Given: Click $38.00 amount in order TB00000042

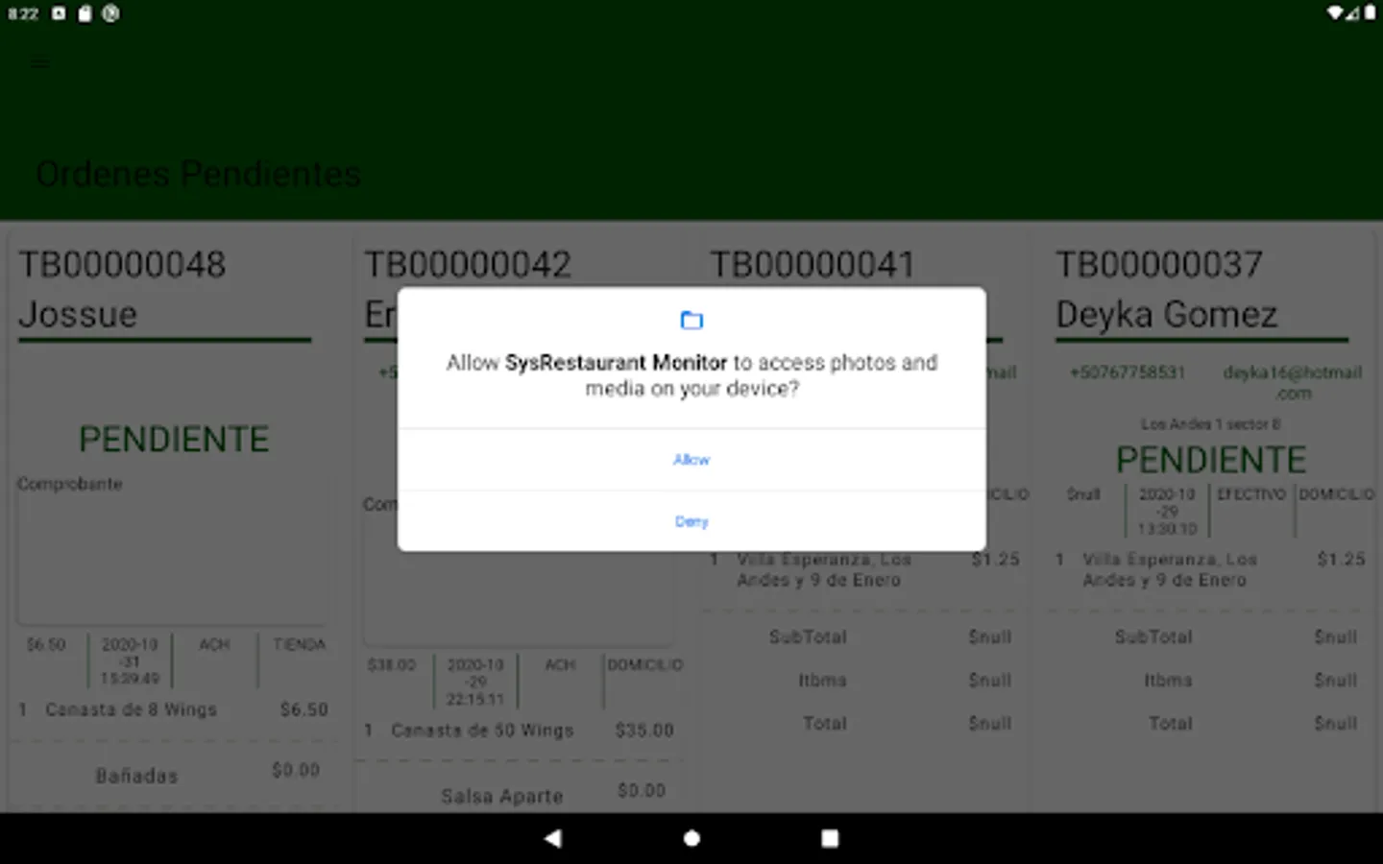Looking at the screenshot, I should coord(392,664).
